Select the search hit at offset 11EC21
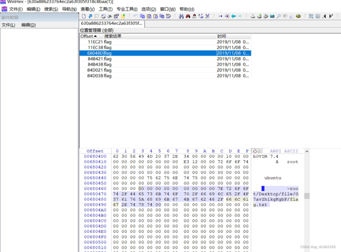The image size is (341, 252). point(165,42)
